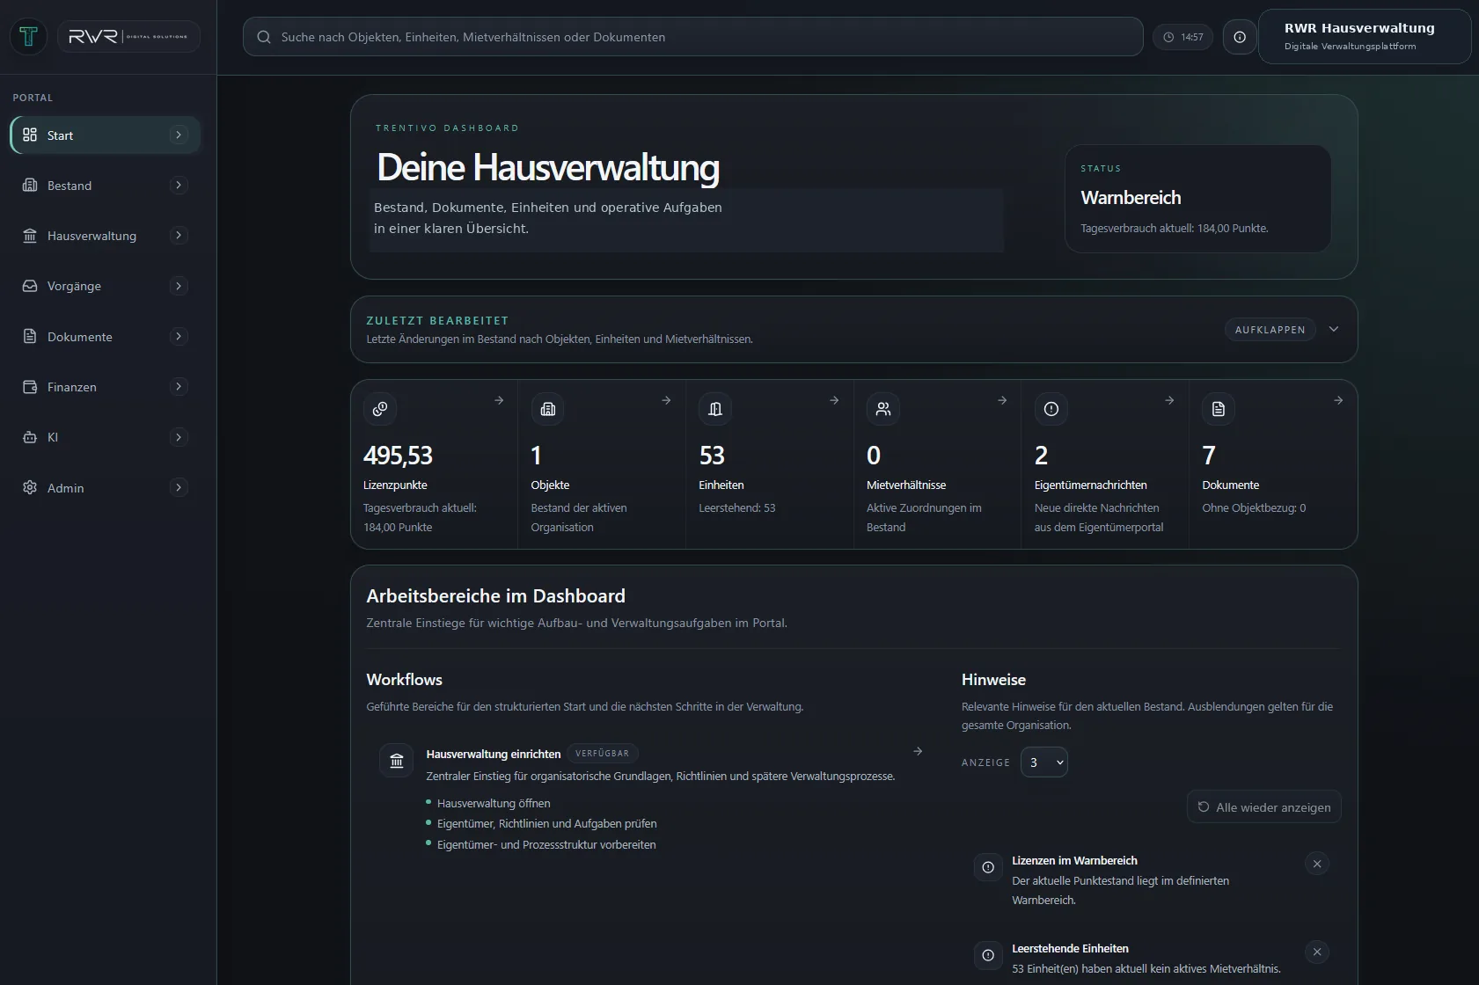Open Einheiten card arrow
This screenshot has height=985, width=1479.
[834, 400]
